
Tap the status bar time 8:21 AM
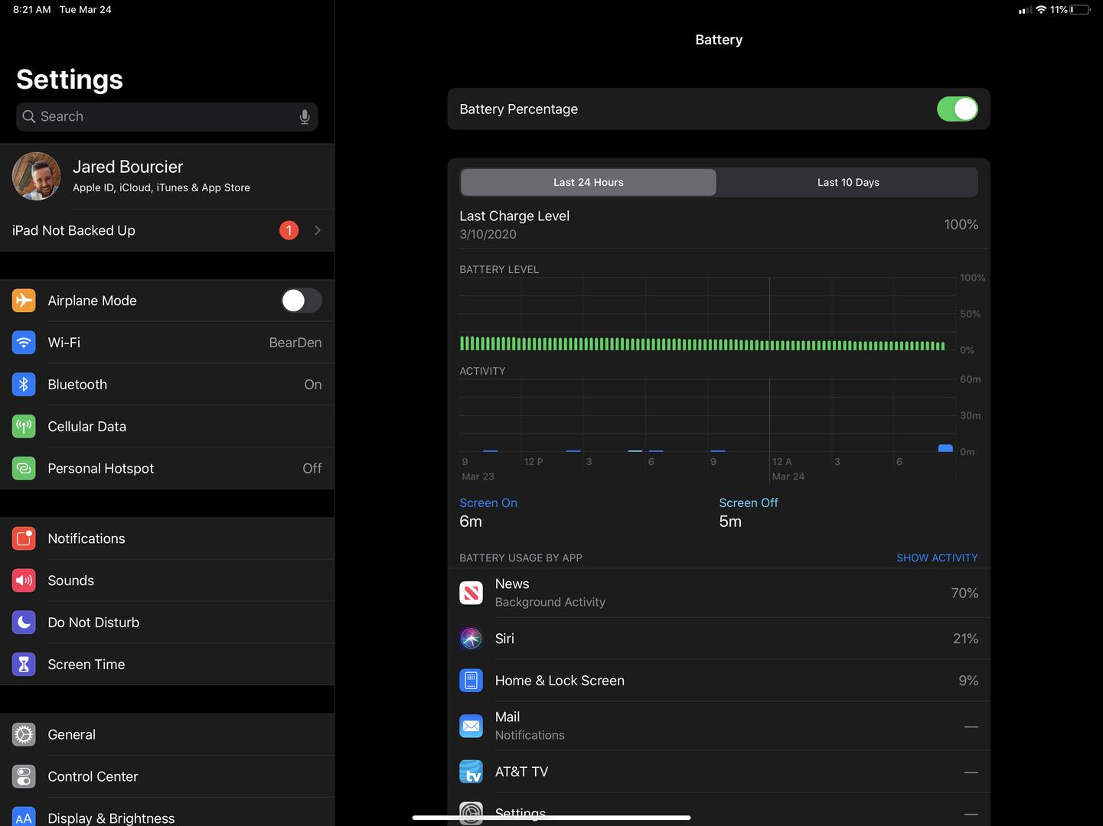click(x=32, y=9)
